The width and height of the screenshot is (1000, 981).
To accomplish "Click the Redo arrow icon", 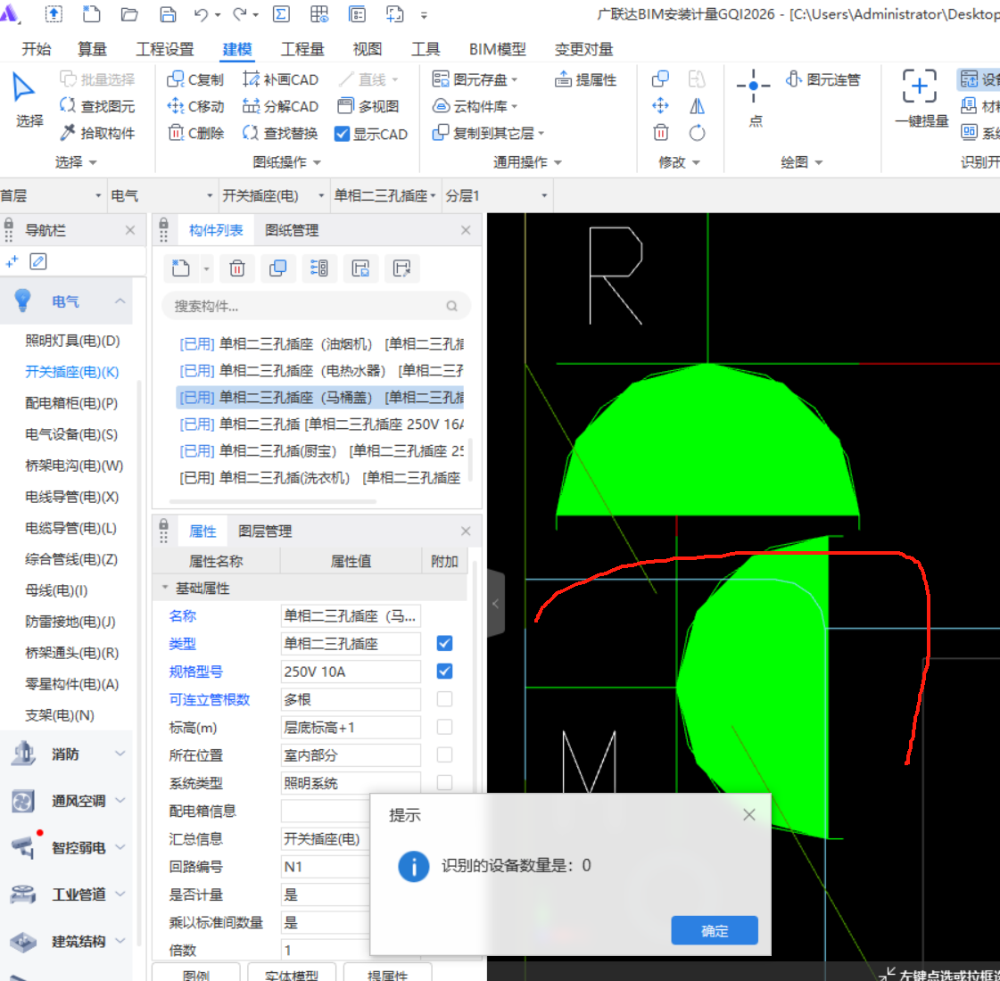I will 240,14.
